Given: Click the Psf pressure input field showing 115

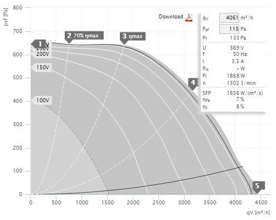Looking at the screenshot, I should click(x=229, y=29).
